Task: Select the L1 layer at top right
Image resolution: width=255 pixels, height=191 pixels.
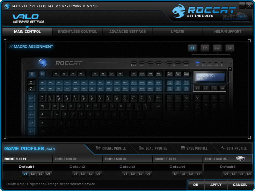Action: (192, 48)
